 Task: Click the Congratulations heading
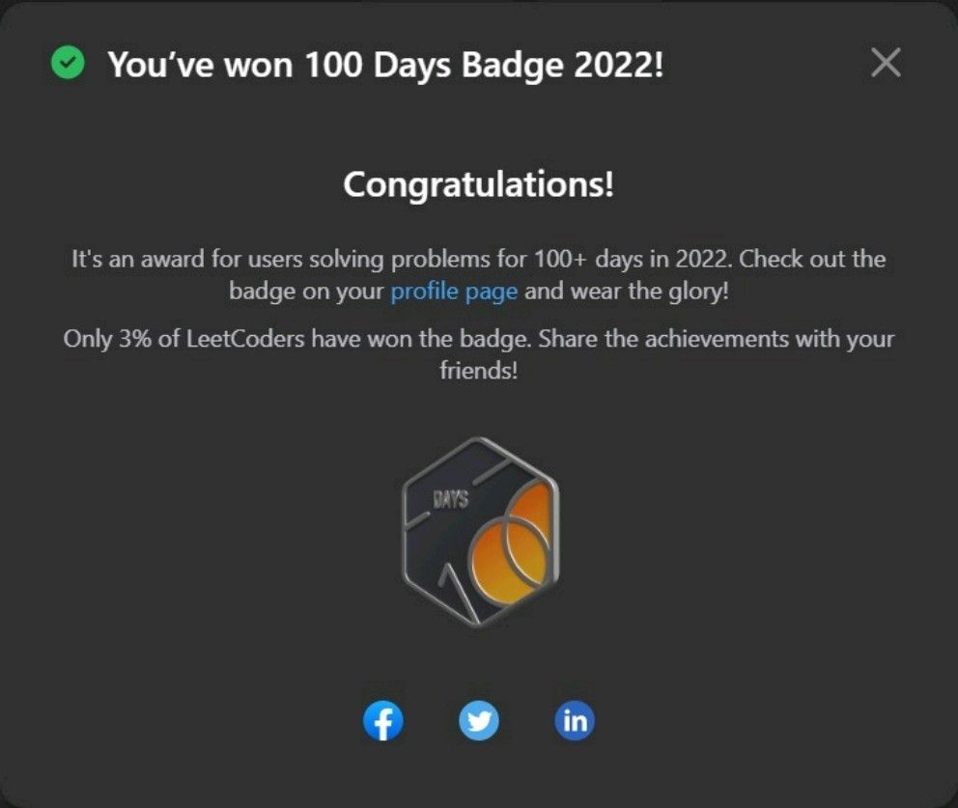(478, 183)
